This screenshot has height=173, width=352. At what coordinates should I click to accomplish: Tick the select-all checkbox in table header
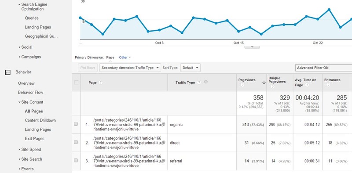[x=76, y=82]
